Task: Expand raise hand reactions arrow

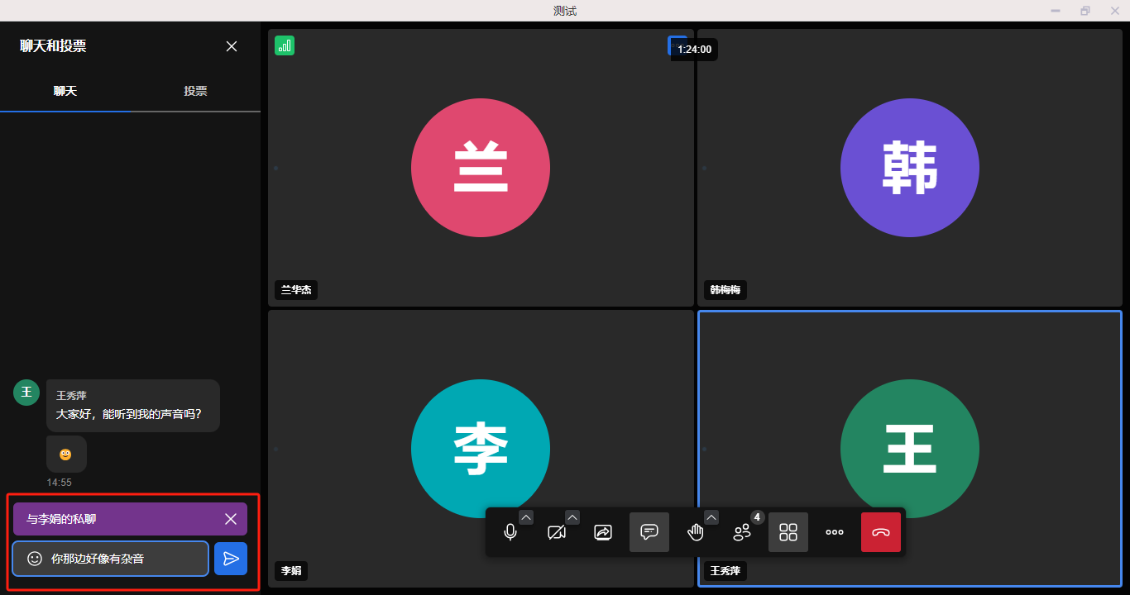Action: [711, 517]
